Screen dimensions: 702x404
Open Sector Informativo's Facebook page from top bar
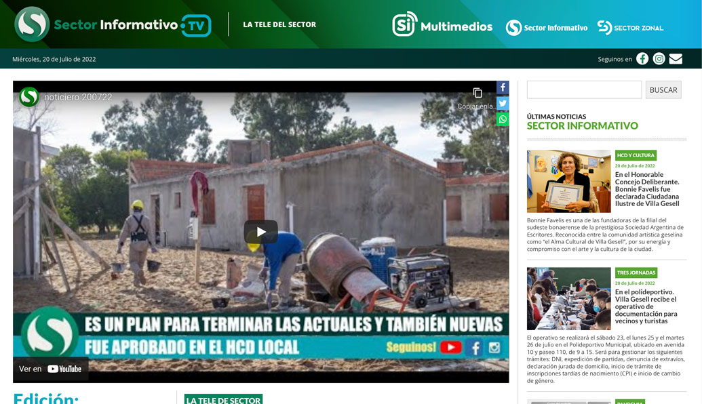click(x=642, y=58)
